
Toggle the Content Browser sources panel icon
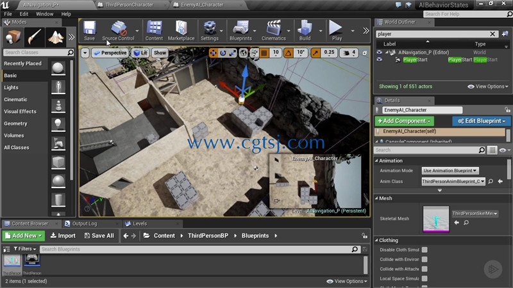[x=6, y=249]
